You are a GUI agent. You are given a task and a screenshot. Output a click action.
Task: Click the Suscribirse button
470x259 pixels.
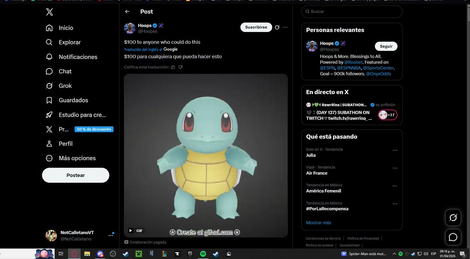point(256,27)
